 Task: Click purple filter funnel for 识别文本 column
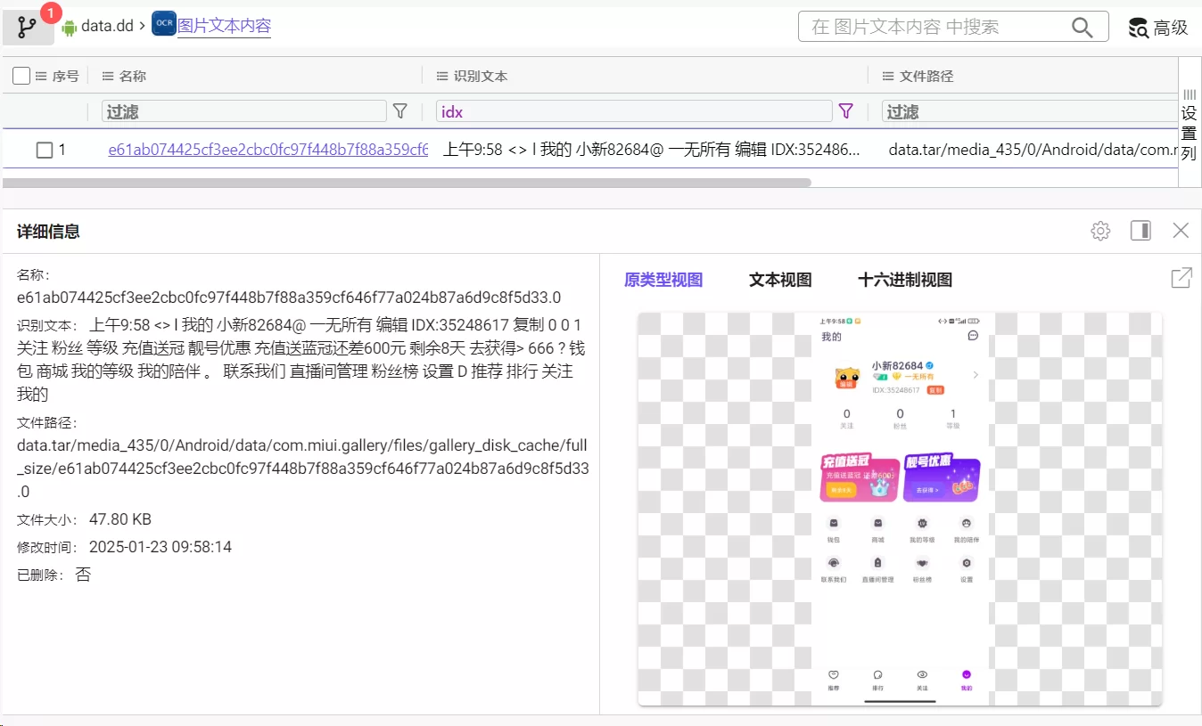tap(846, 111)
